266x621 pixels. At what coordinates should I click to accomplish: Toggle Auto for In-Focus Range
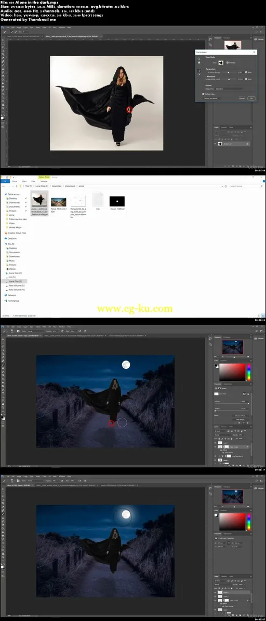coord(246,72)
